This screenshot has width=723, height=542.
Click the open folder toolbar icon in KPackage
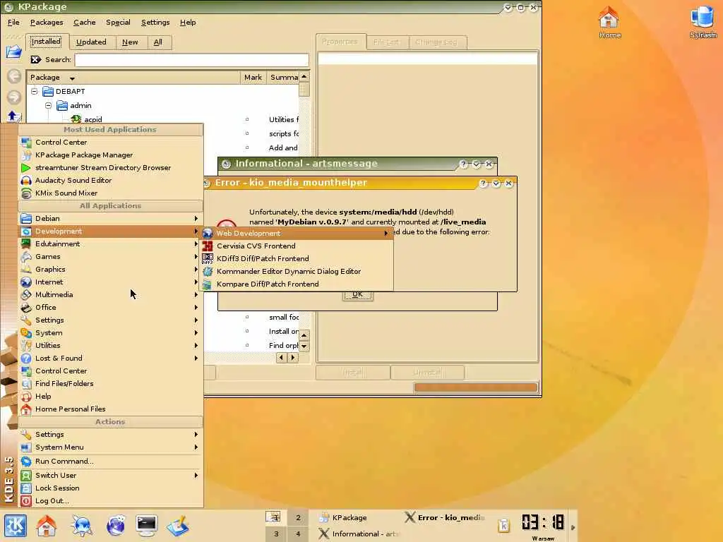tap(13, 51)
